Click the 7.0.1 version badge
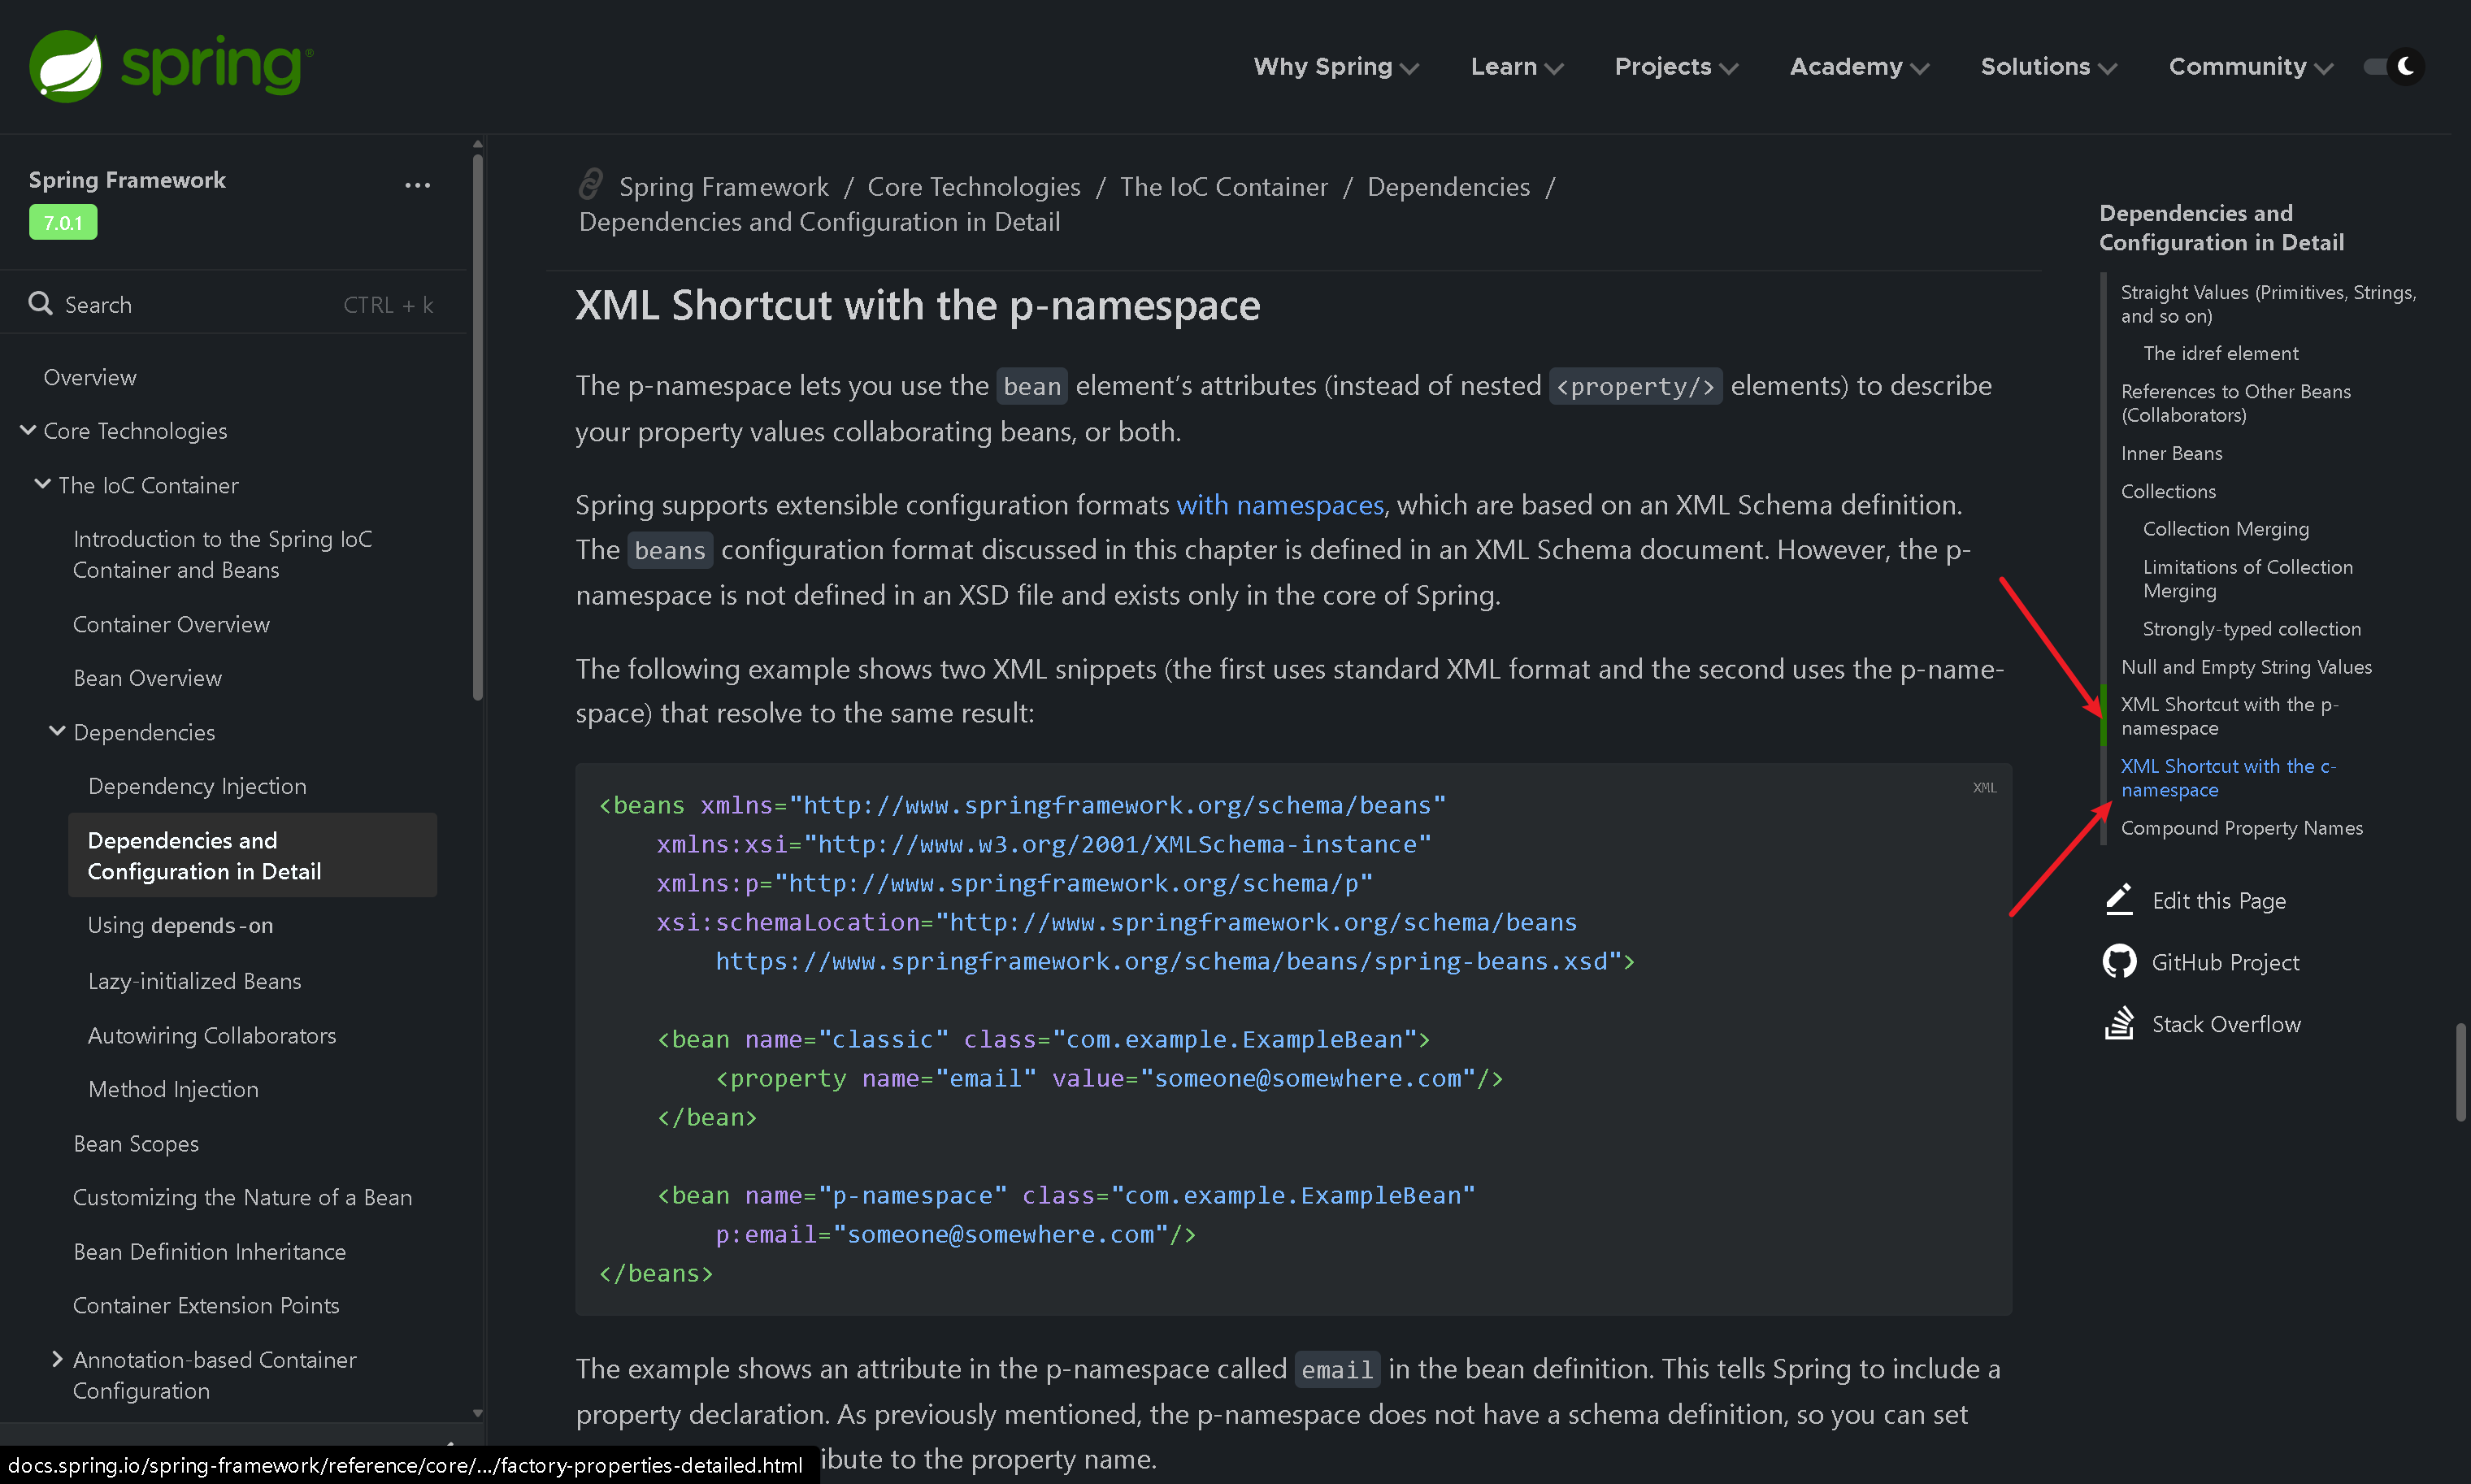2471x1484 pixels. (x=63, y=222)
